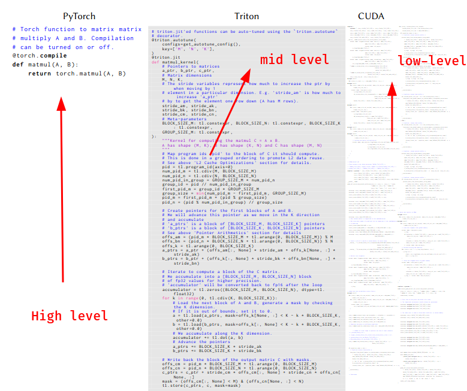Click '# Iterate to compute a block' comment
This screenshot has height=391, width=467.
point(221,272)
